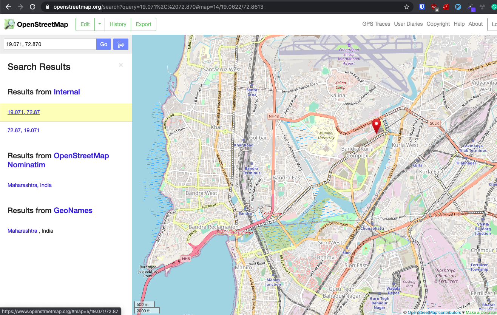Open the highlighted 19.071, 72.87 result

click(x=23, y=112)
